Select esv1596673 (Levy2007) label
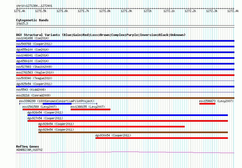 [x=216, y=101]
